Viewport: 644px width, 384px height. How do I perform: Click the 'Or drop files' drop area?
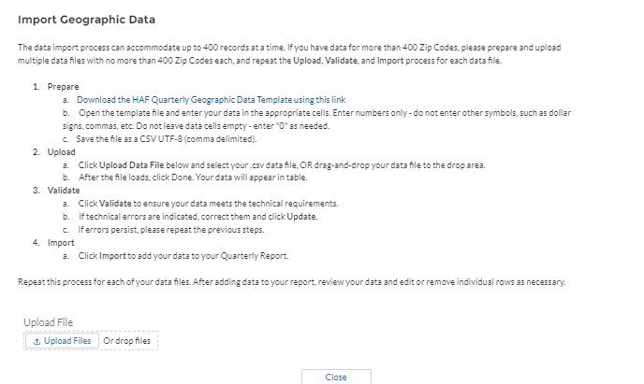(126, 341)
